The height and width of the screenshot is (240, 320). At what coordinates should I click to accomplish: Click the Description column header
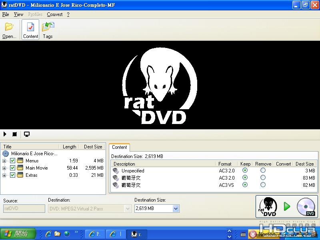pyautogui.click(x=163, y=164)
